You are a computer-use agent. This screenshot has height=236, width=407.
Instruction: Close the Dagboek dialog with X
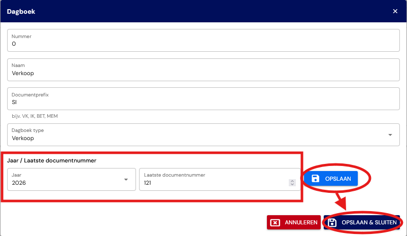point(395,11)
